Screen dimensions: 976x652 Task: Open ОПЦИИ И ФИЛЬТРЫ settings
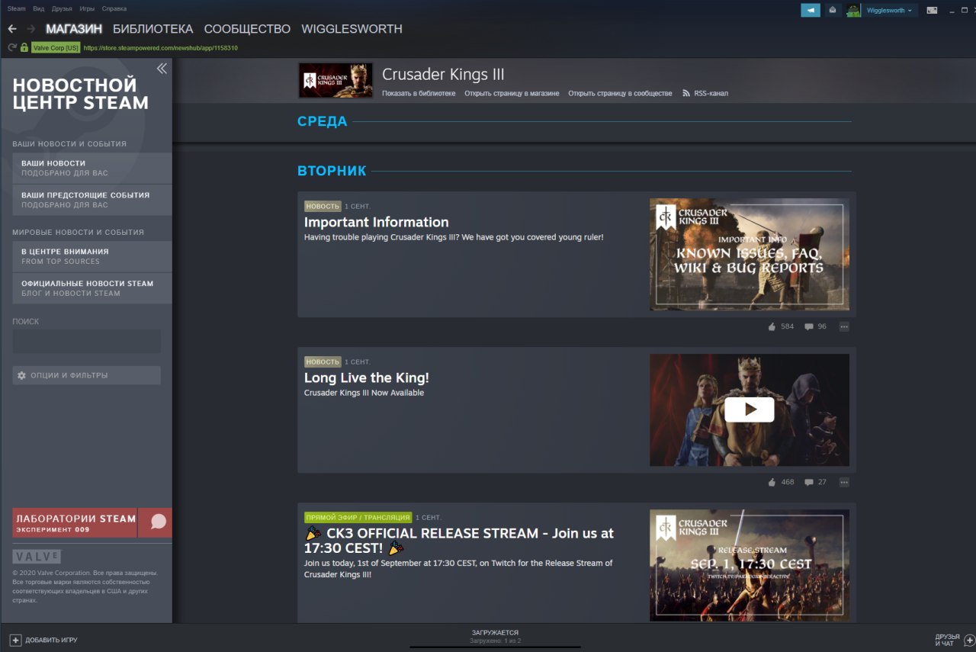tap(86, 375)
